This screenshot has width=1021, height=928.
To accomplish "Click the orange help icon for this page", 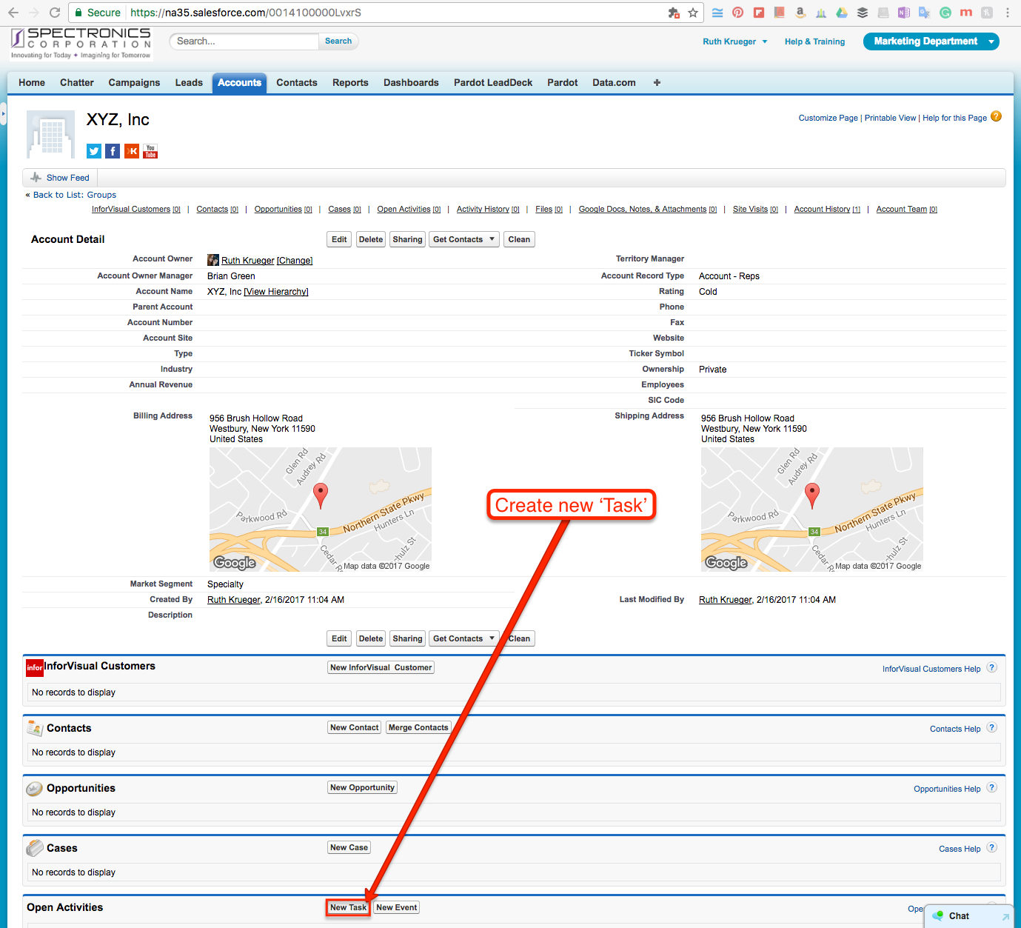I will [x=996, y=116].
